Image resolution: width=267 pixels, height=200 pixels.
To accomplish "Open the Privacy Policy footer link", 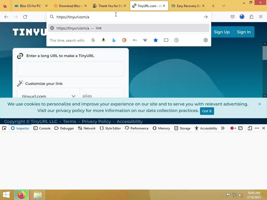I will point(96,121).
